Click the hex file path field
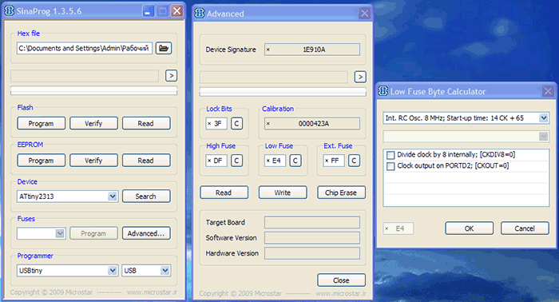 tap(85, 48)
